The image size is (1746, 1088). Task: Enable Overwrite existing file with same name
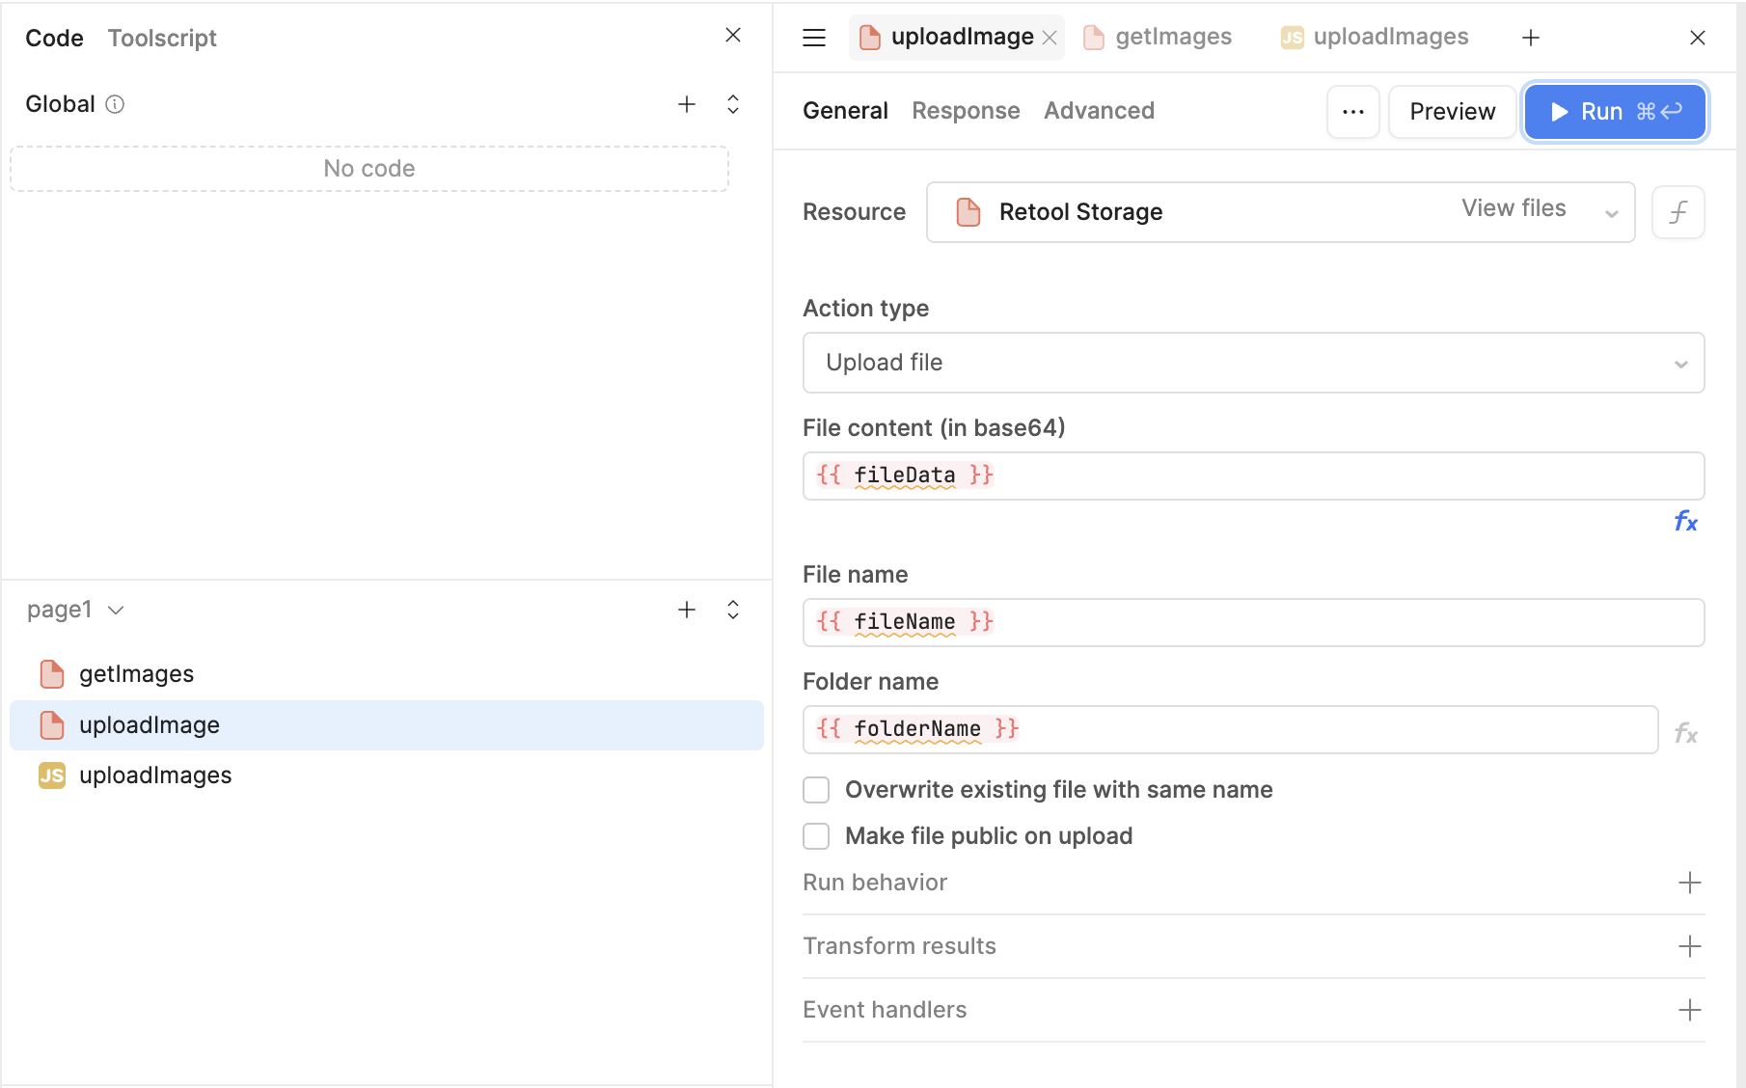[816, 790]
